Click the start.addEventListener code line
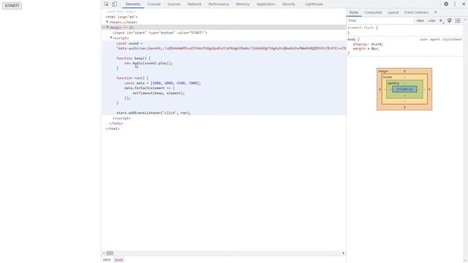 coord(154,113)
